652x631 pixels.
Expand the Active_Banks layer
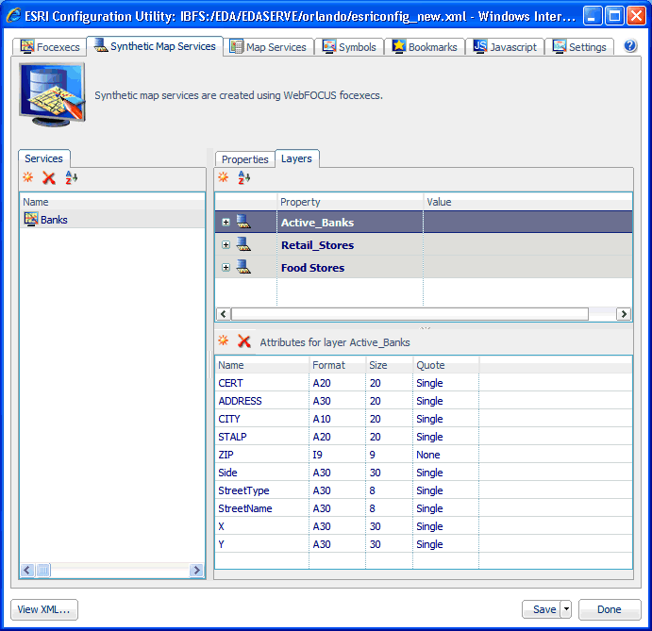[226, 223]
